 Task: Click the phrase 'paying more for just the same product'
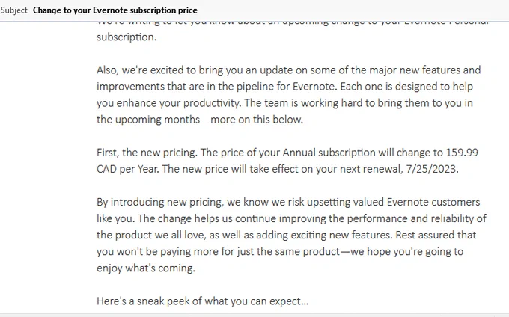click(x=250, y=251)
